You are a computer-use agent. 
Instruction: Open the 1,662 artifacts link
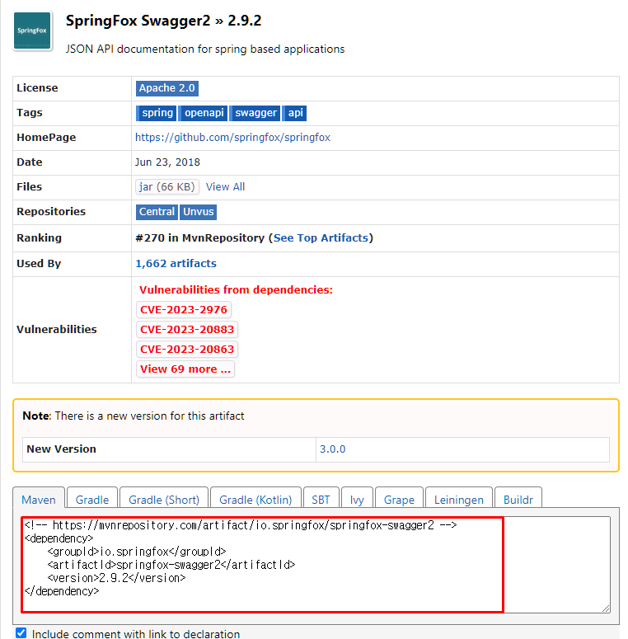coord(176,264)
